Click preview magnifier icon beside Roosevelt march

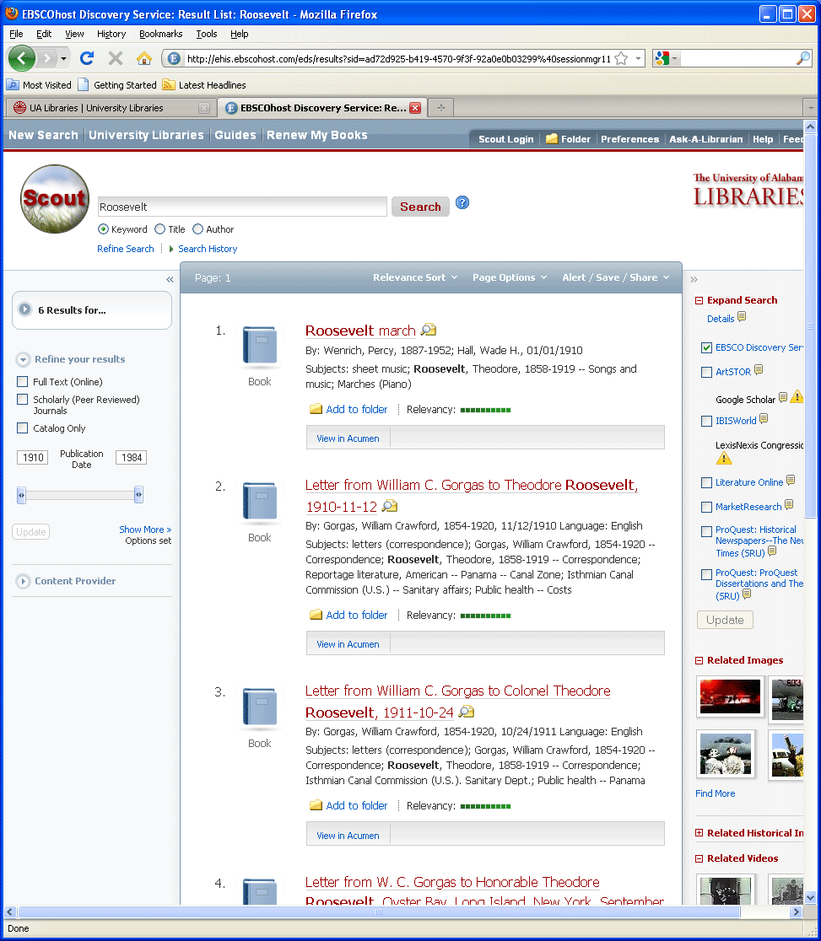pyautogui.click(x=429, y=331)
